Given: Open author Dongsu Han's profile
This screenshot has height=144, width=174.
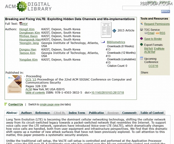Looking at the screenshot, I should click(28, 49).
